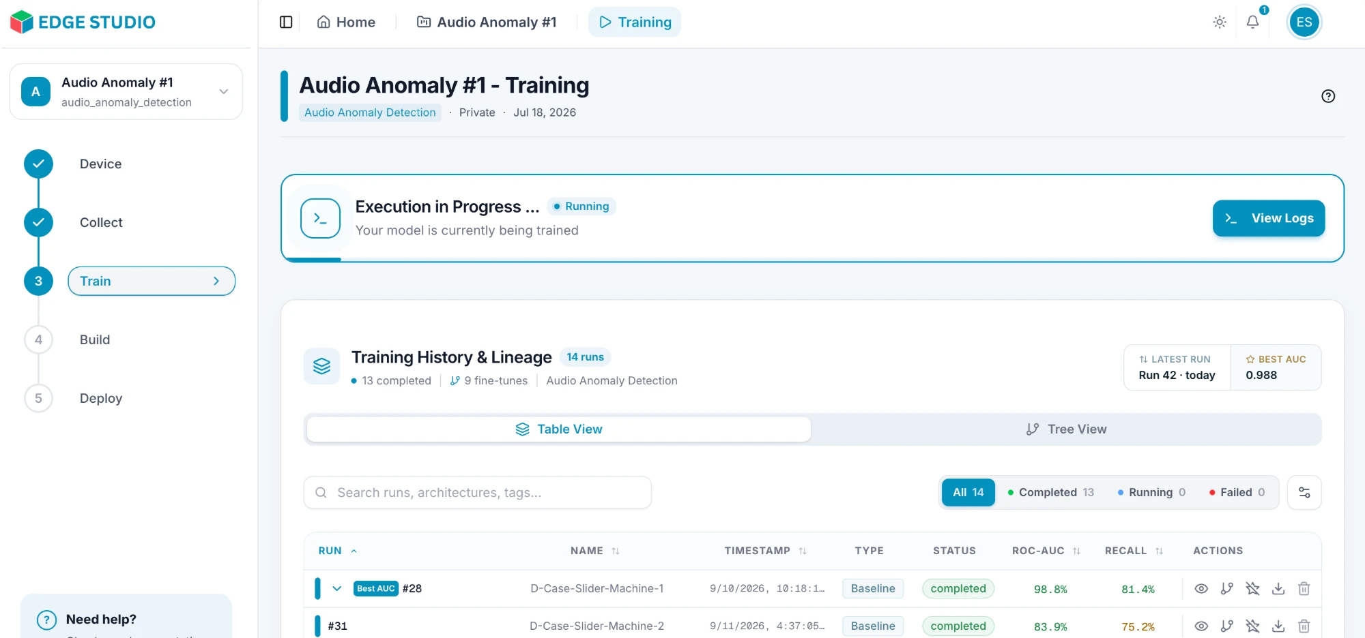Toggle the star-off icon on run #31

tap(1252, 626)
